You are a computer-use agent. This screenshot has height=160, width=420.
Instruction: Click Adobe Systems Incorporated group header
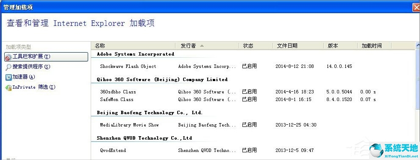(x=136, y=54)
